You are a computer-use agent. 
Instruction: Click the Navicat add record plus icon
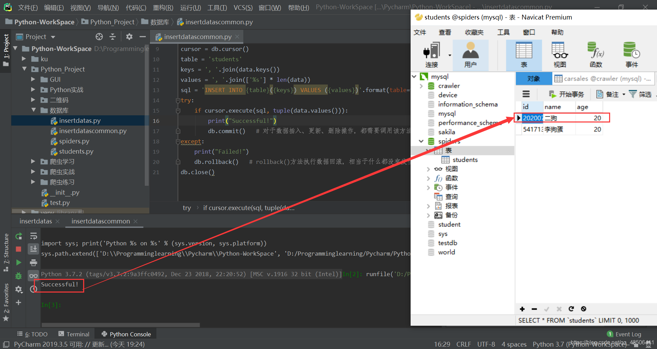(522, 309)
